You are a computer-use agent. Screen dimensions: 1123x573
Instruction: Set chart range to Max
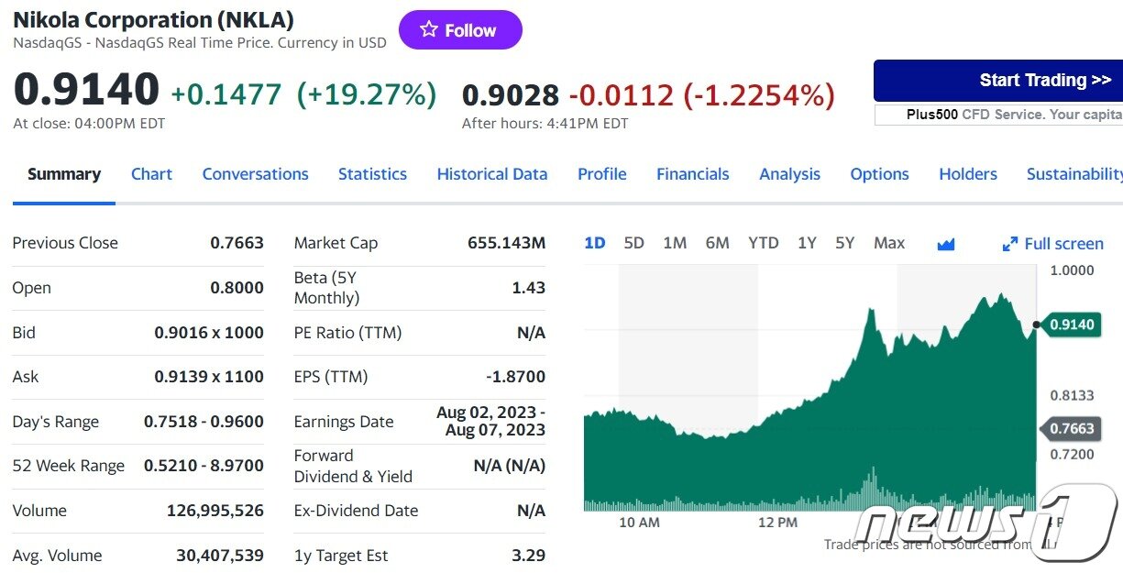(x=888, y=243)
